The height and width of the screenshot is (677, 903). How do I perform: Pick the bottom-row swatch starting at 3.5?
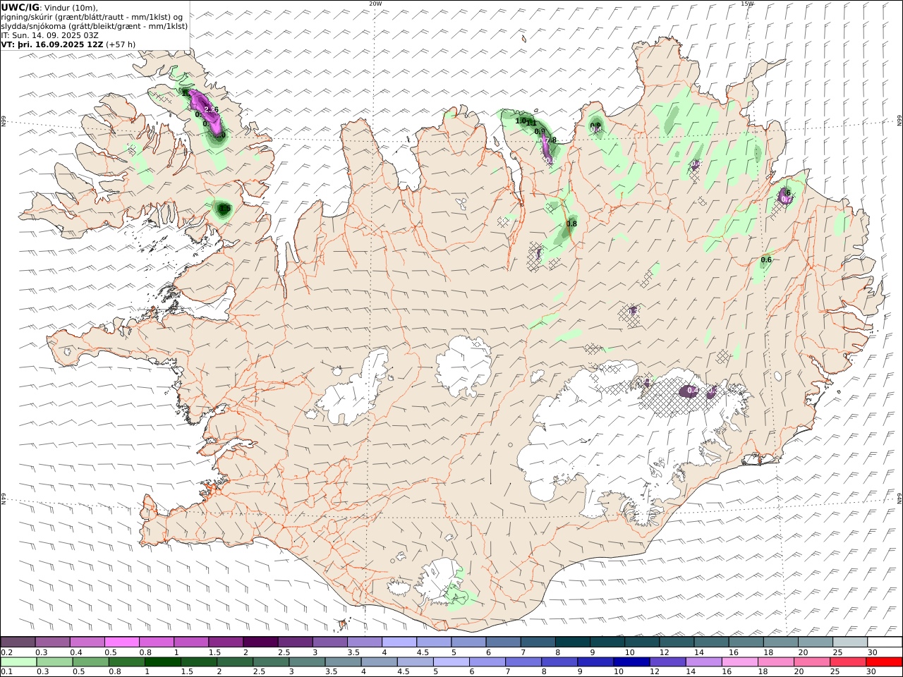pyautogui.click(x=344, y=661)
